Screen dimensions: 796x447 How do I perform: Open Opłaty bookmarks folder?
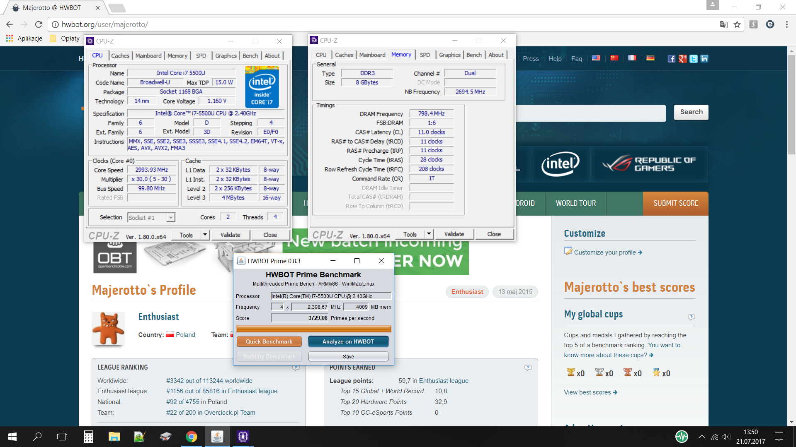(x=65, y=38)
